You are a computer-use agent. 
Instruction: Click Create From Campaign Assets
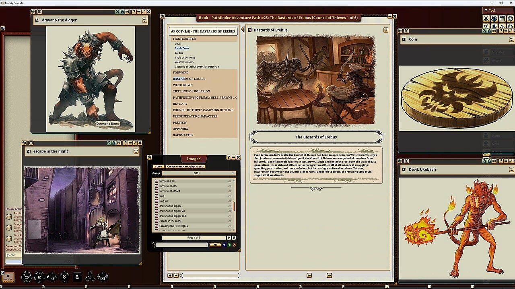tap(185, 167)
